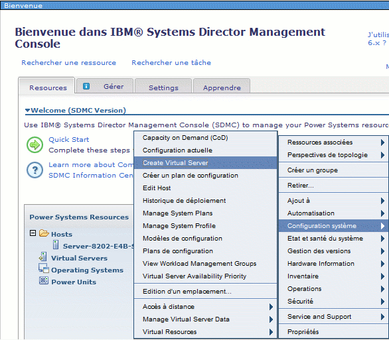Viewport: 389px width, 340px height.
Task: Select Modèles de configuration
Action: tap(205, 239)
